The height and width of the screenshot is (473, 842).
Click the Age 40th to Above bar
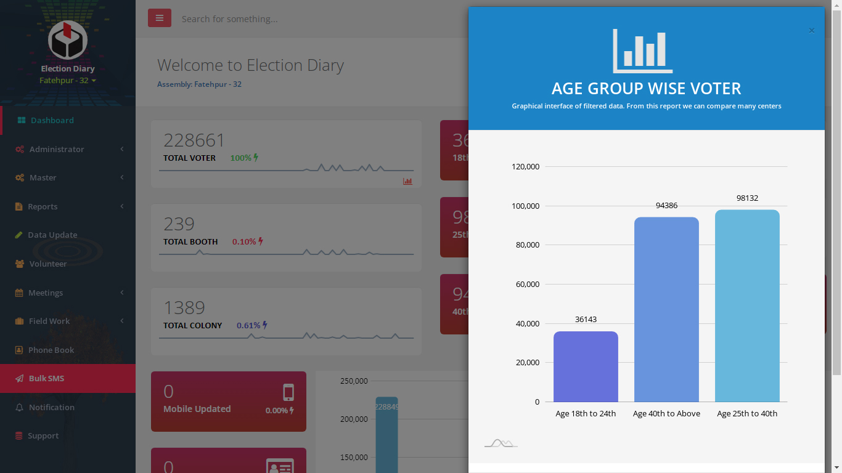click(x=666, y=309)
